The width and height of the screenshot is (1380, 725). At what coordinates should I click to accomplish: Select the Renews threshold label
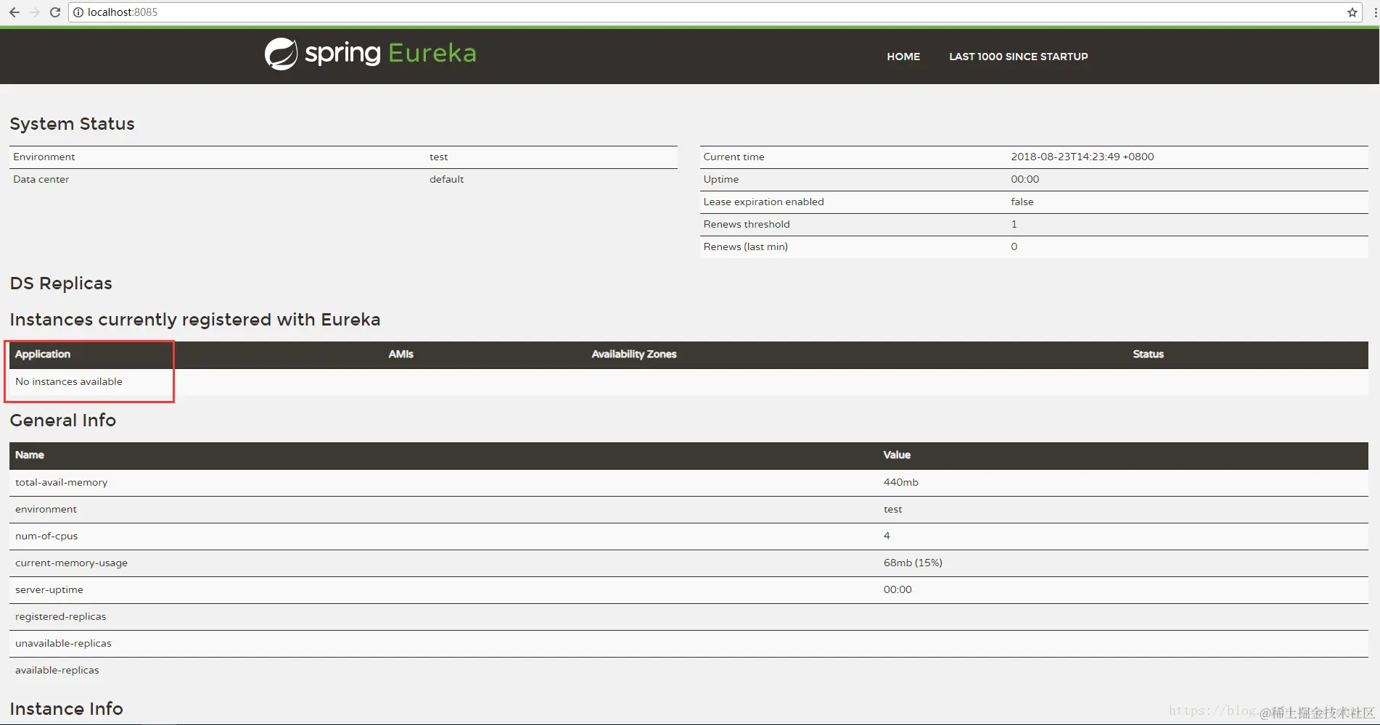tap(746, 224)
